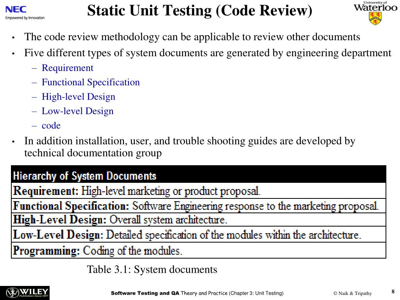
Task: Click the table row 'Requirement: High-level marketing or product proposal'
Action: tap(198, 191)
